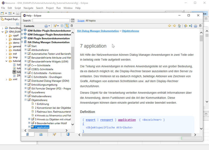This screenshot has height=150, width=209.
Task: Select the 6 Besonderheiten unter Motif topic
Action: pyautogui.click(x=51, y=123)
